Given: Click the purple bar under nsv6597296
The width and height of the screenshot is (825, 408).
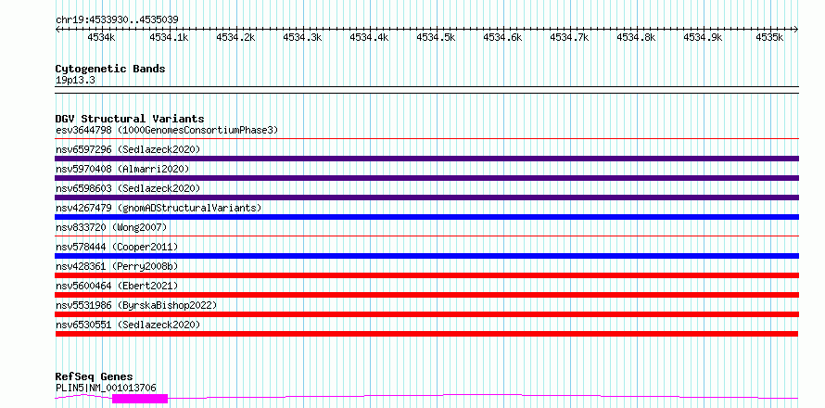Looking at the screenshot, I should (x=426, y=159).
